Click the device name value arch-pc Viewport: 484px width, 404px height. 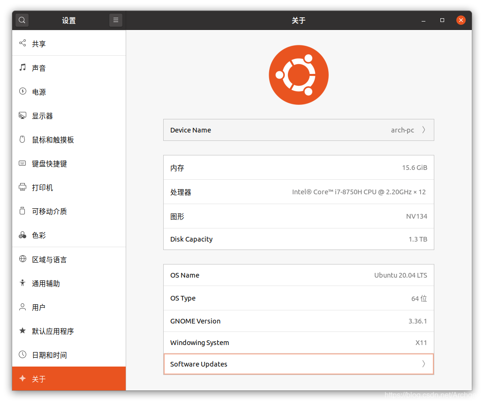tap(402, 130)
